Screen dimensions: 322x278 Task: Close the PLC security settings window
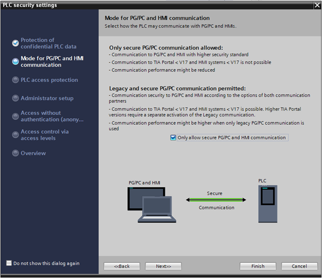pos(317,5)
